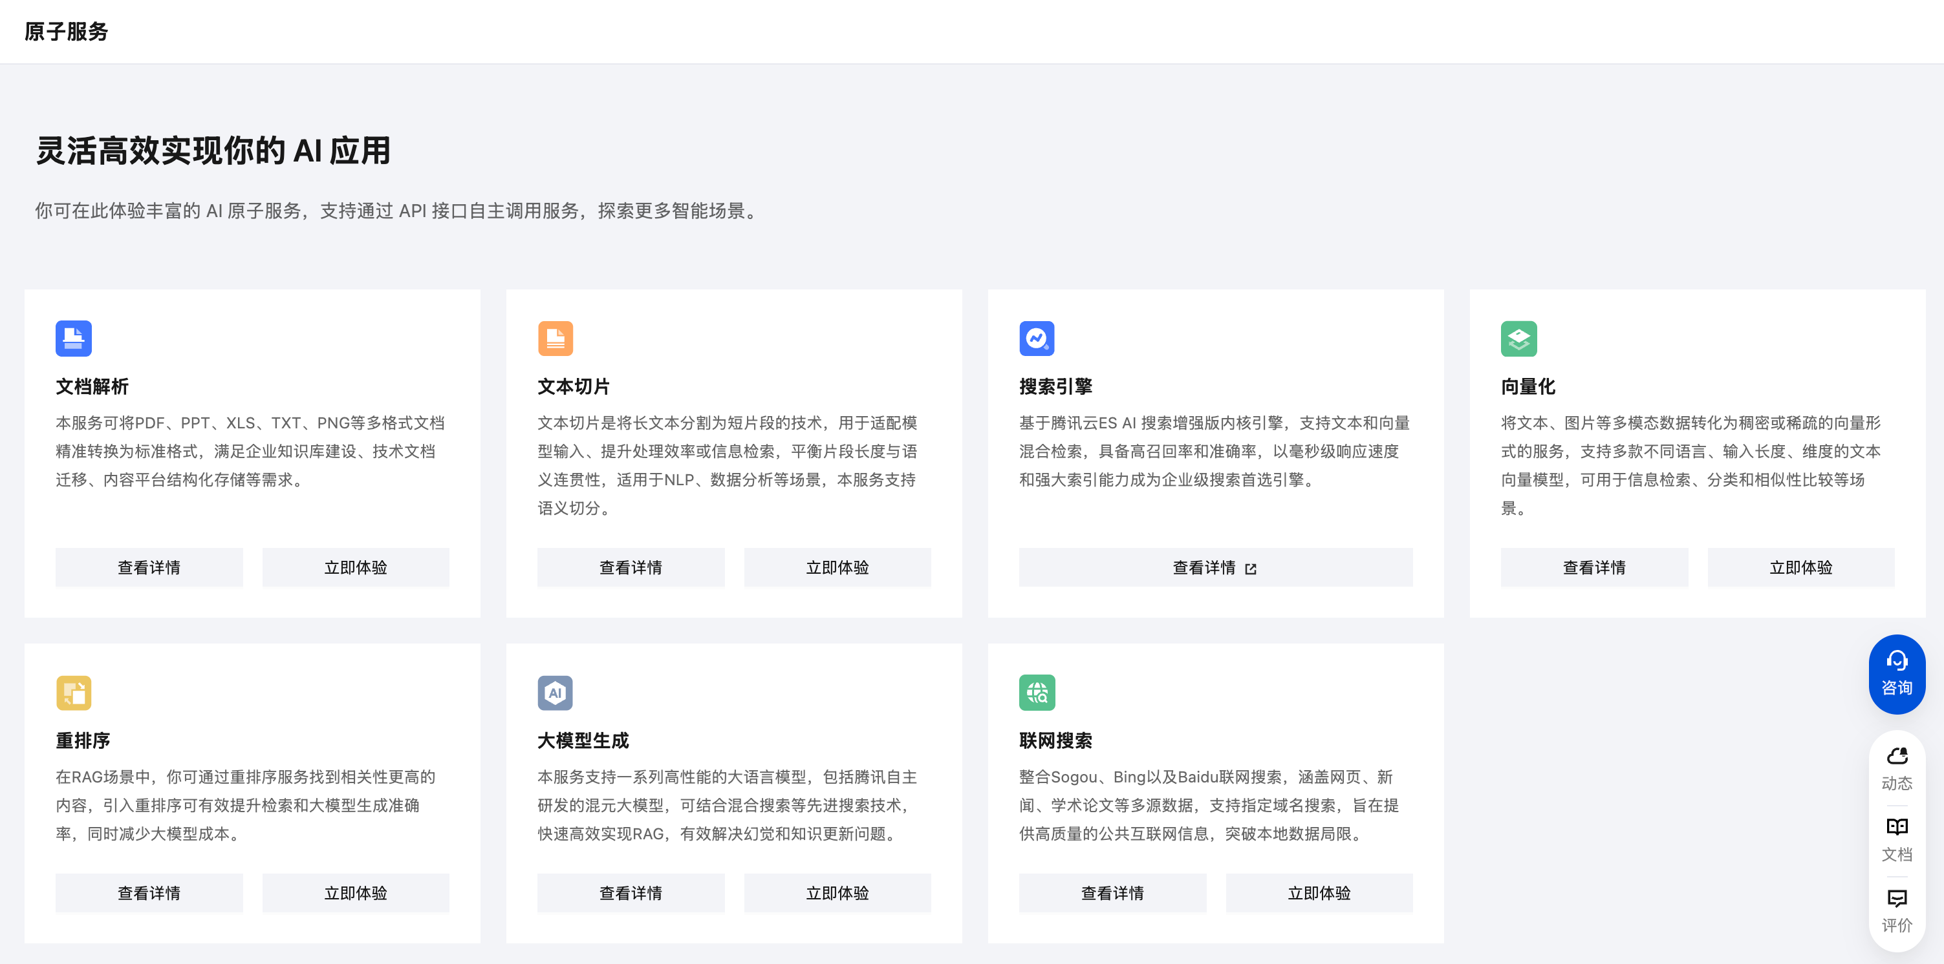1944x964 pixels.
Task: Click 查看详情 under 联网搜索
Action: click(x=1112, y=892)
